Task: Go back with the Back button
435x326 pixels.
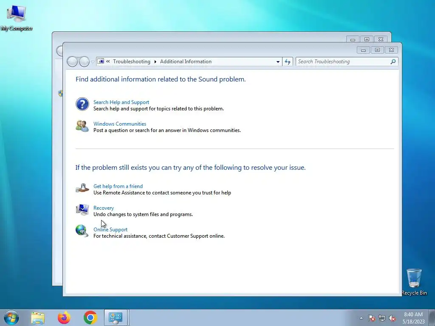Action: [x=72, y=62]
